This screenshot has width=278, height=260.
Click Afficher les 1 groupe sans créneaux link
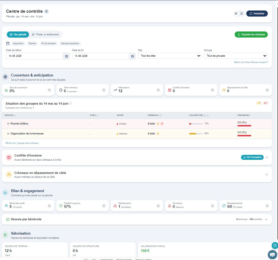tap(22, 143)
